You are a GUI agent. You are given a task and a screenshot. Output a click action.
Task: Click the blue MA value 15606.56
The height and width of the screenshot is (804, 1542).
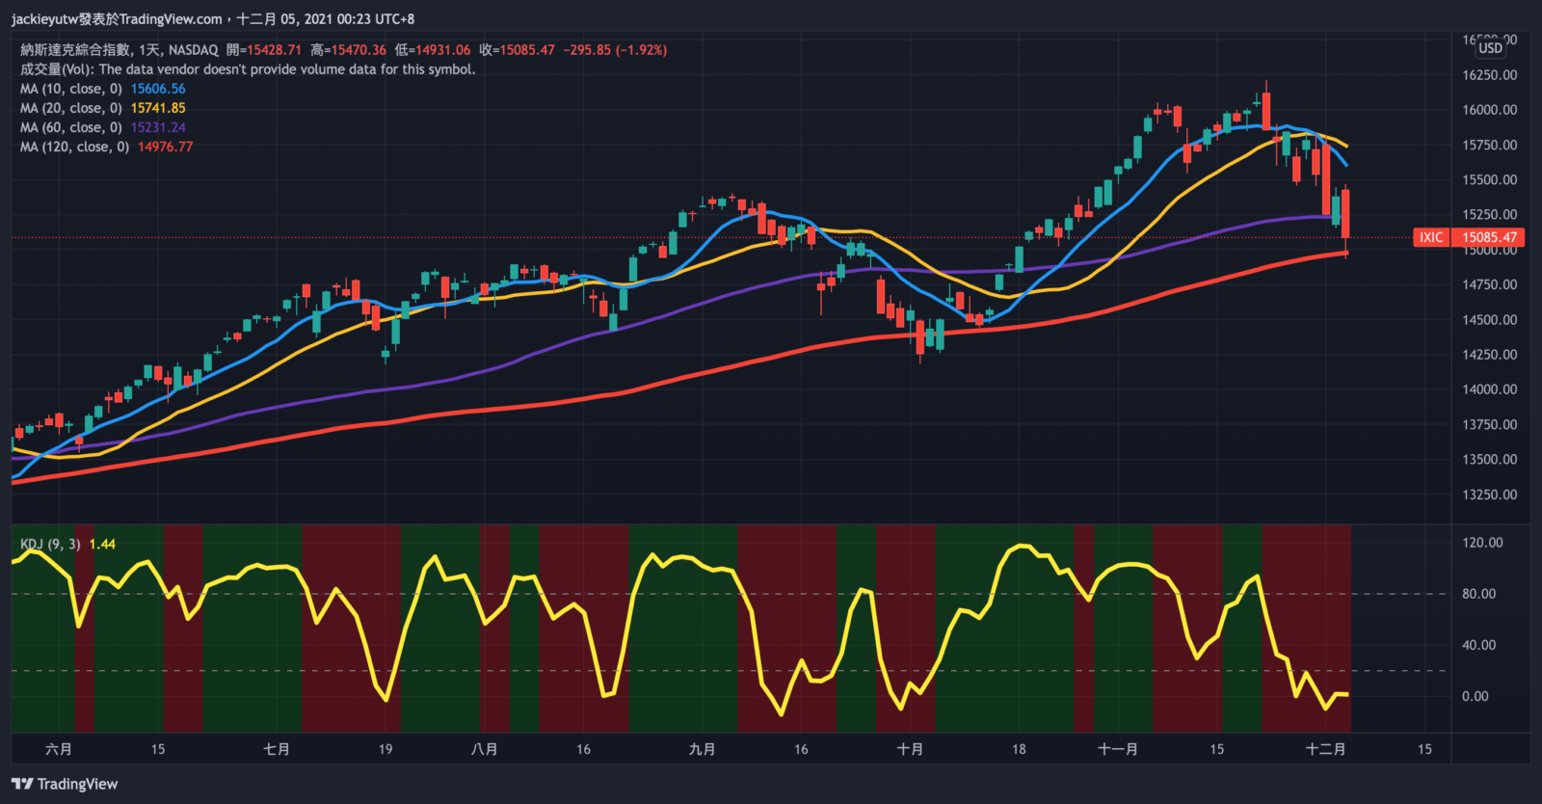(x=158, y=89)
